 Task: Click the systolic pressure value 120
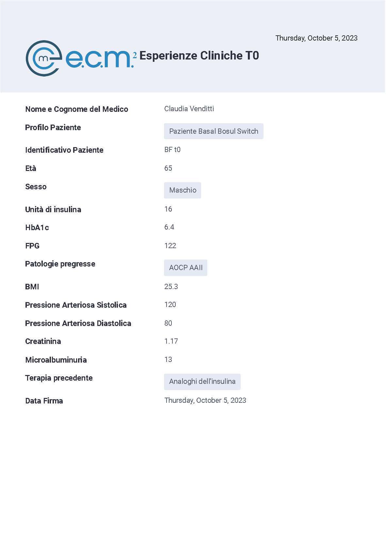click(170, 304)
